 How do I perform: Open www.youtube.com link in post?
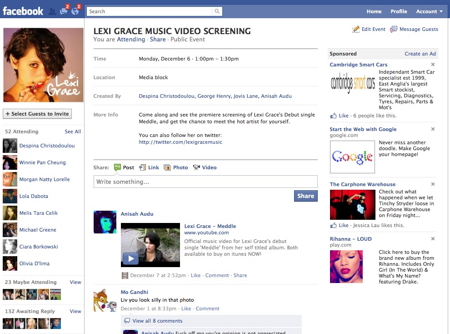[x=207, y=233]
